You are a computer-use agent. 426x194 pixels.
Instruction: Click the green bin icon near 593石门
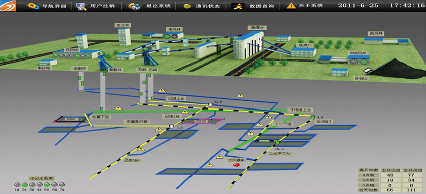point(313,117)
